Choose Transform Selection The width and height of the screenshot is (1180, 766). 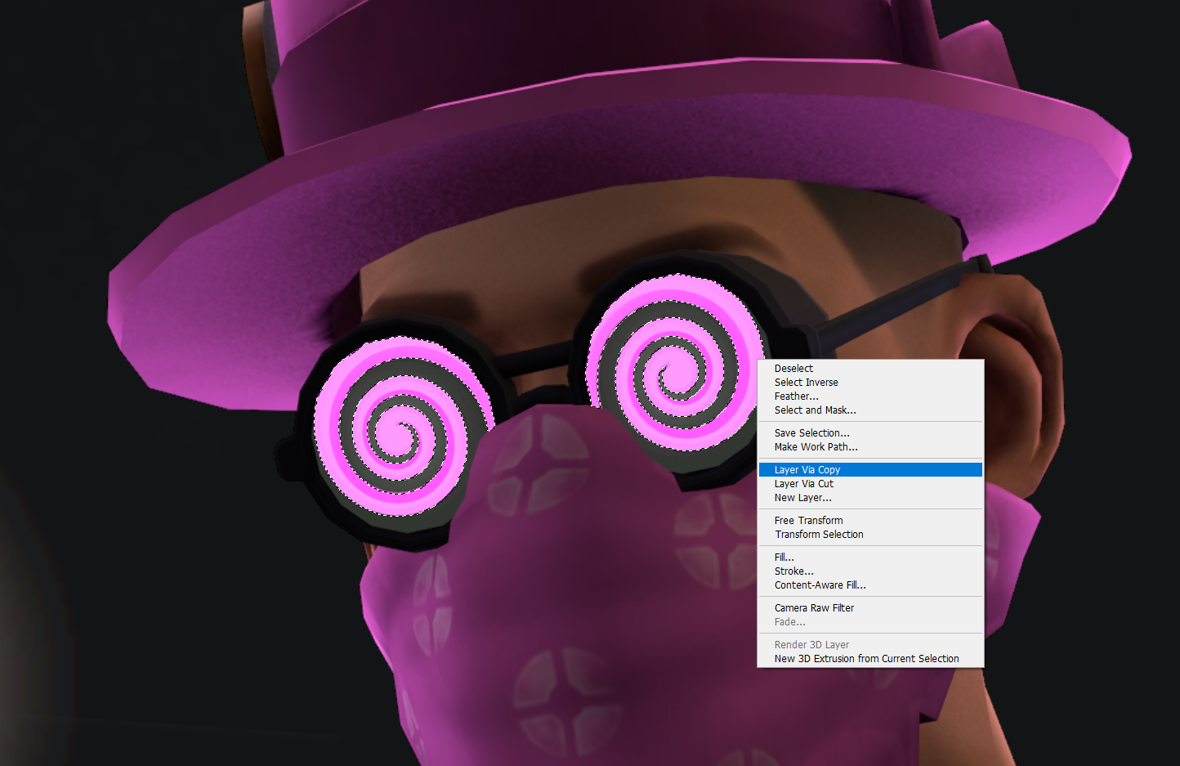[x=870, y=535]
